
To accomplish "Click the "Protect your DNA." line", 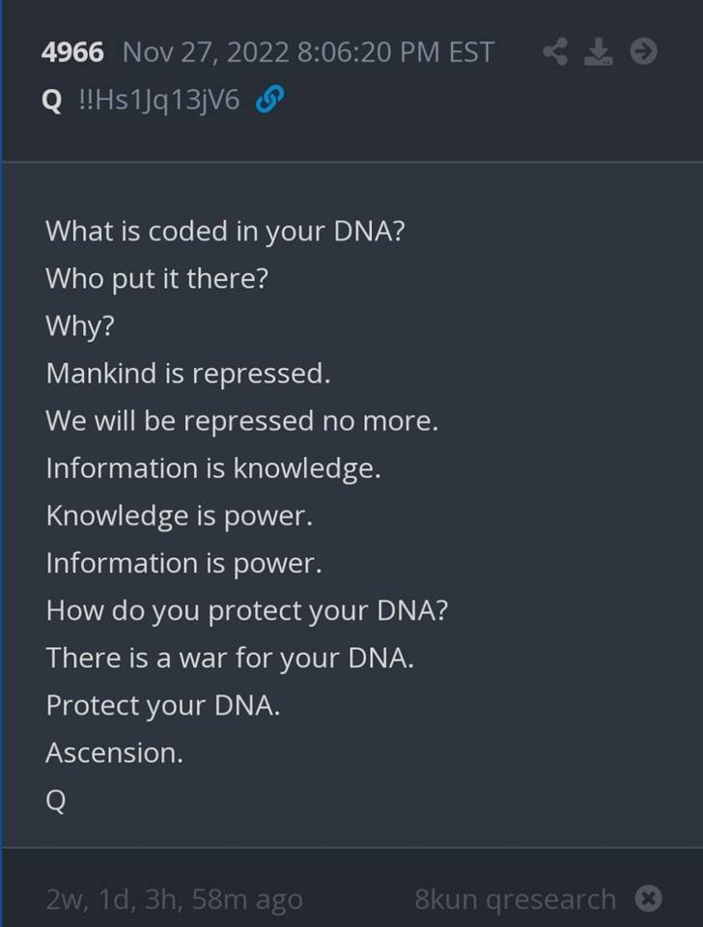I will (163, 706).
